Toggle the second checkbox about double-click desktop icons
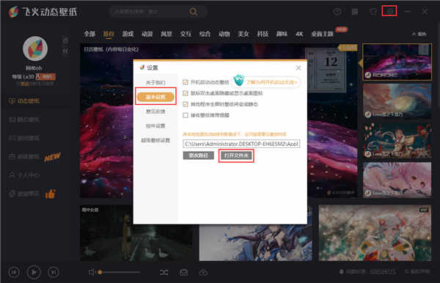The height and width of the screenshot is (283, 440). pos(186,93)
